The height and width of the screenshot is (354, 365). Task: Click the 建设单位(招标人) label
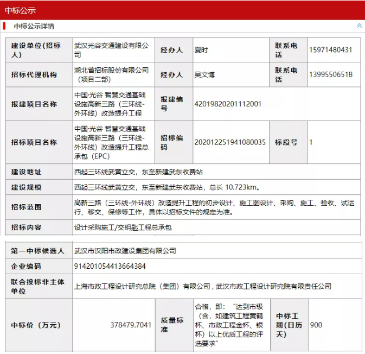[x=36, y=50]
